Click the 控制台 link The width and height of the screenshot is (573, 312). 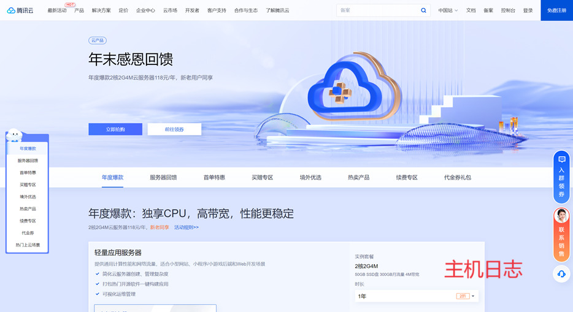click(508, 10)
